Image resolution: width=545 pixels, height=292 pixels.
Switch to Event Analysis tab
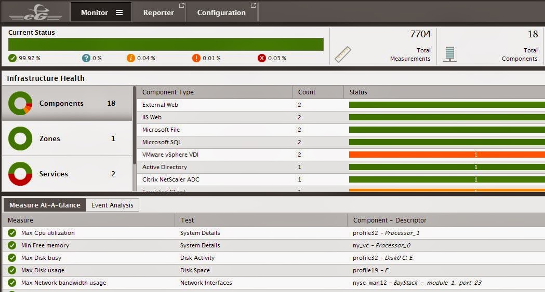tap(112, 205)
